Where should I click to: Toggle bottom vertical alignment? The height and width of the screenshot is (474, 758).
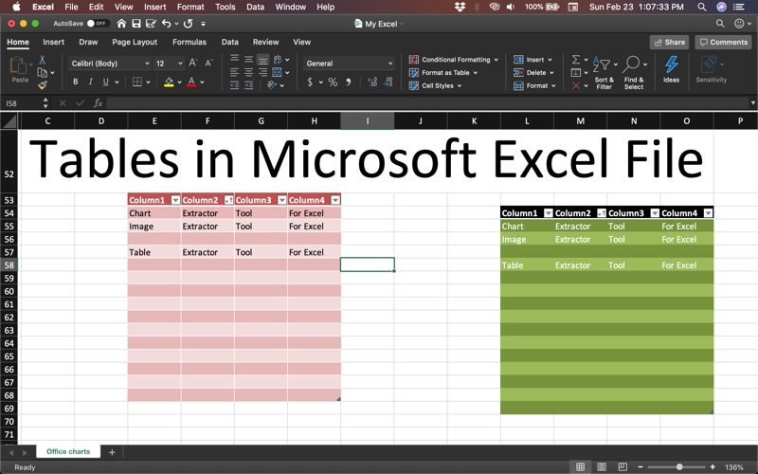tap(262, 60)
